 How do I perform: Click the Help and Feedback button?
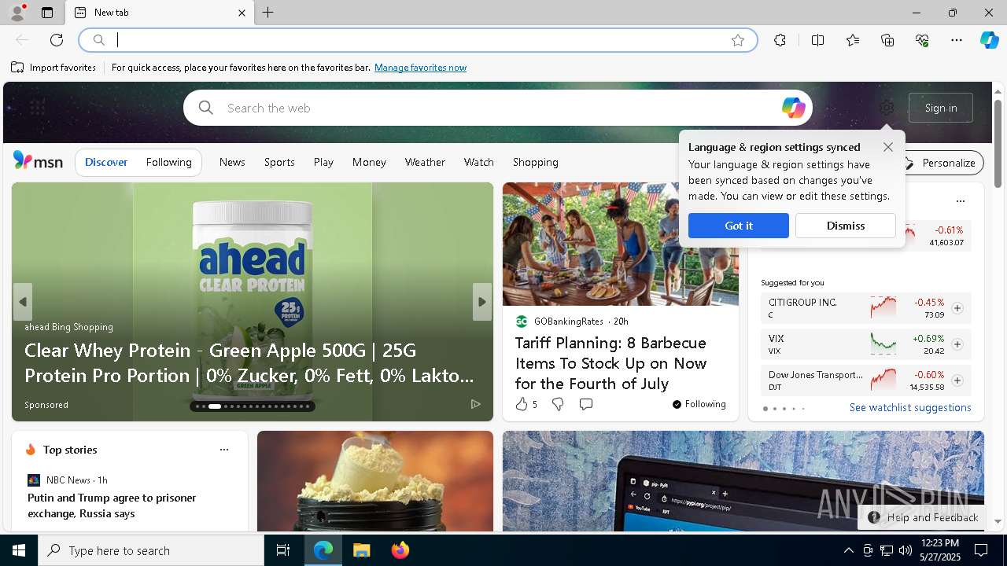924,517
